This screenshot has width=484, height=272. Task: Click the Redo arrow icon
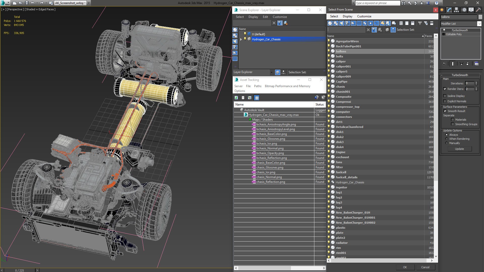tap(42, 3)
